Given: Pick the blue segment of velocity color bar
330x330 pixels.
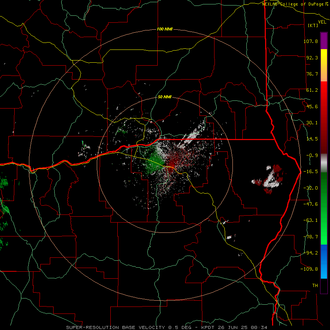Looking at the screenshot, I should coord(324,261).
